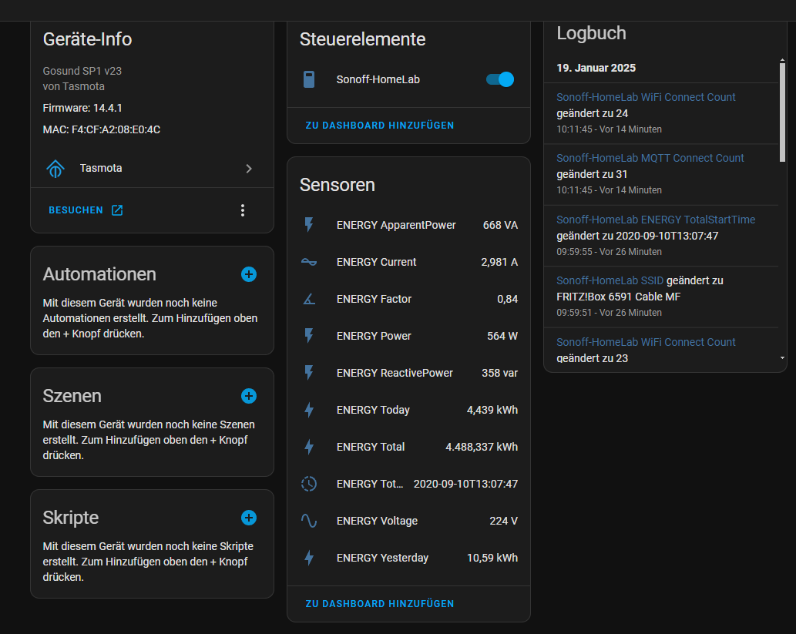Click the Logbuch scrollbar down arrow
The width and height of the screenshot is (796, 634).
click(782, 358)
